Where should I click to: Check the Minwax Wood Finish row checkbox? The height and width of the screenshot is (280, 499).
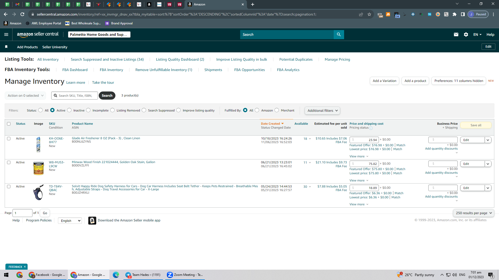[x=9, y=162]
